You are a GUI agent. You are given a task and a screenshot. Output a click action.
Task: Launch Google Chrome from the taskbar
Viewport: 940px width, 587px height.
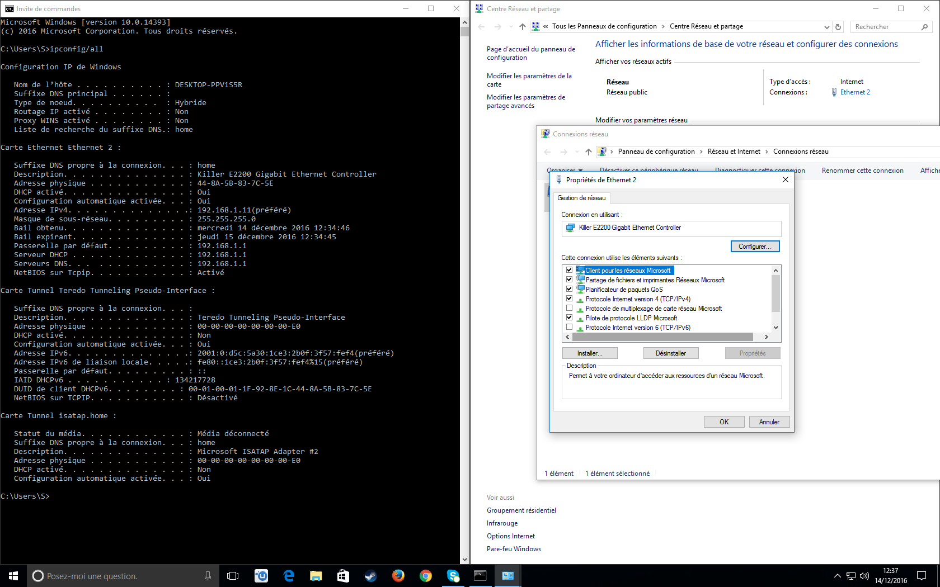[425, 576]
